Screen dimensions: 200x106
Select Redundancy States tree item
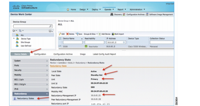pyautogui.click(x=25, y=98)
